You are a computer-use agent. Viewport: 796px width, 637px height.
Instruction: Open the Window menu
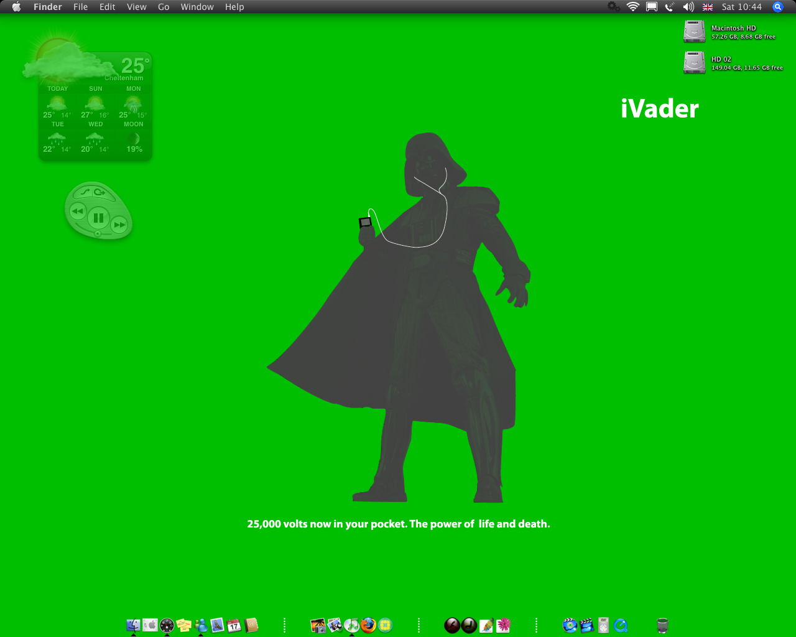[197, 7]
